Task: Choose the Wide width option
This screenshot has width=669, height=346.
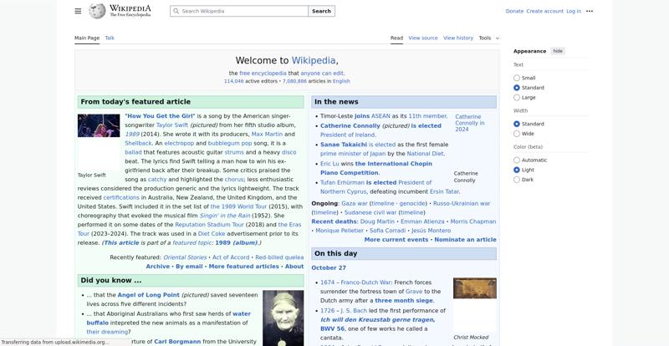Action: coord(517,134)
